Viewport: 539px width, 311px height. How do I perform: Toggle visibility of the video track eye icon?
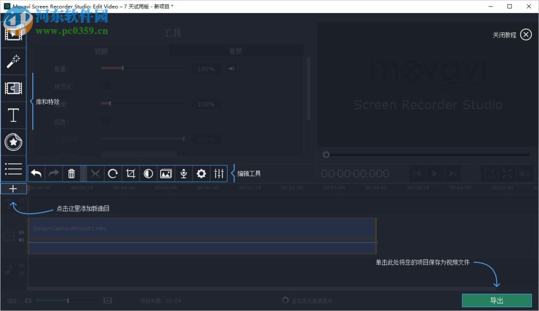[21, 232]
